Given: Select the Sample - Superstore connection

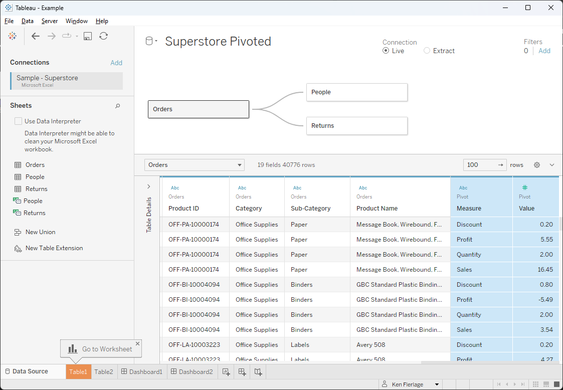Looking at the screenshot, I should (67, 81).
